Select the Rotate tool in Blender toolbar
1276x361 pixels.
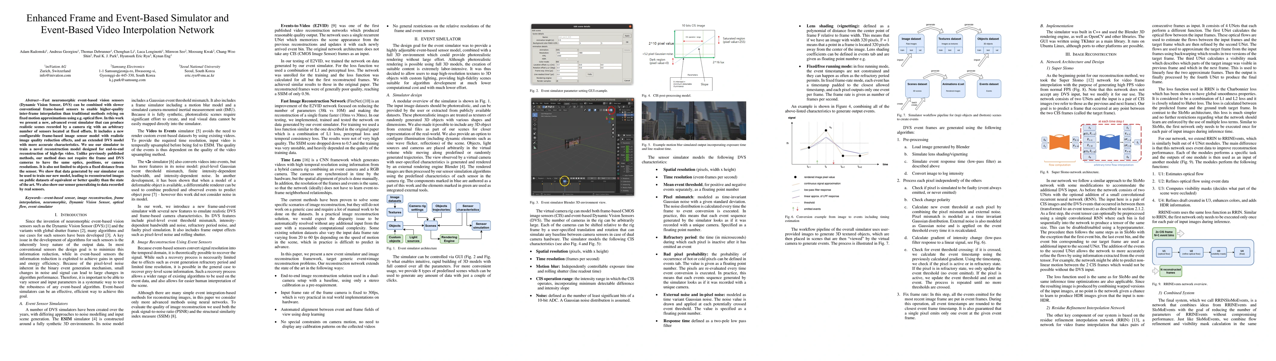click(535, 129)
